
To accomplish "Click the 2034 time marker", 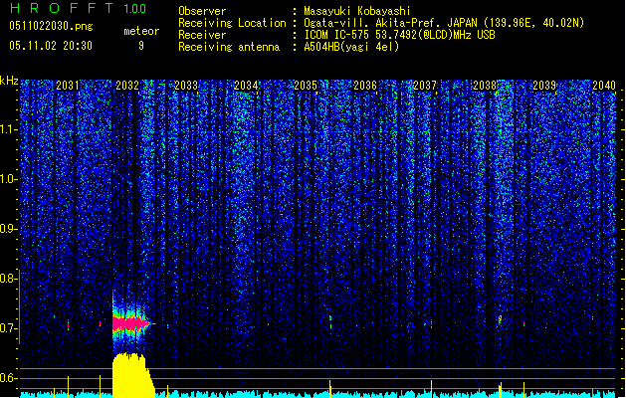I will pos(246,86).
